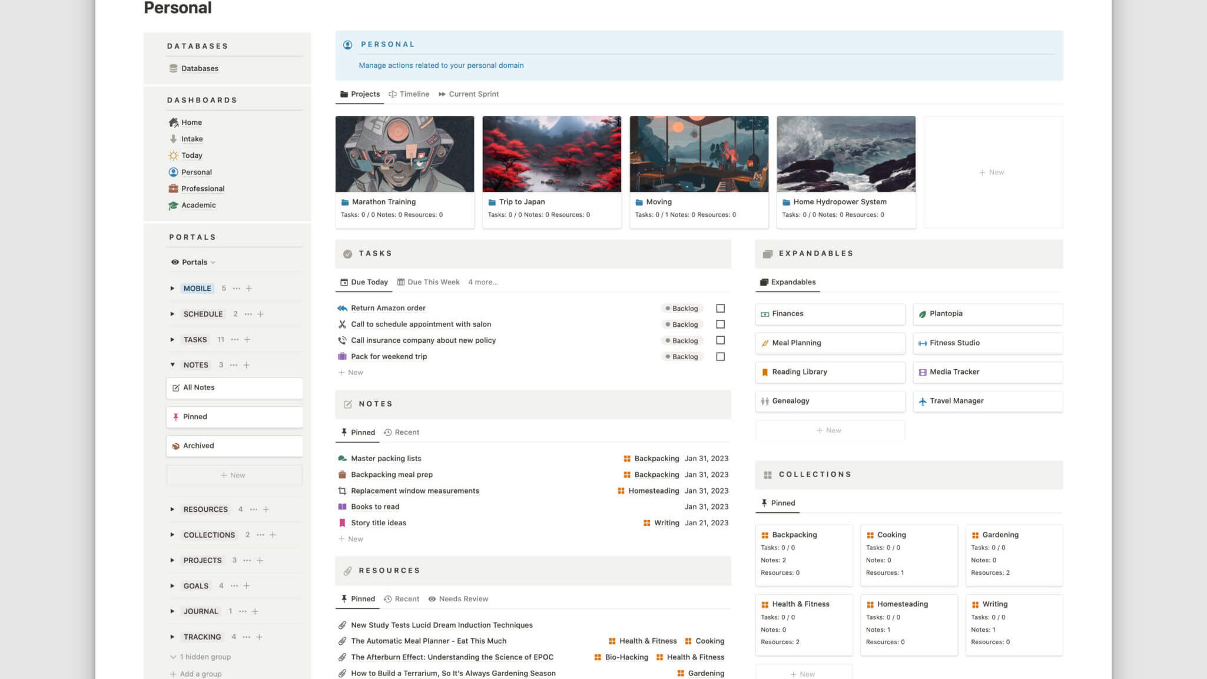This screenshot has height=679, width=1207.
Task: Expand the RESOURCES group in sidebar
Action: (173, 509)
